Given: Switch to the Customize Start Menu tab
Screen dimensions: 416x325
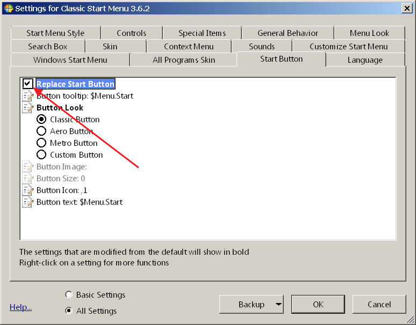Looking at the screenshot, I should pos(348,47).
